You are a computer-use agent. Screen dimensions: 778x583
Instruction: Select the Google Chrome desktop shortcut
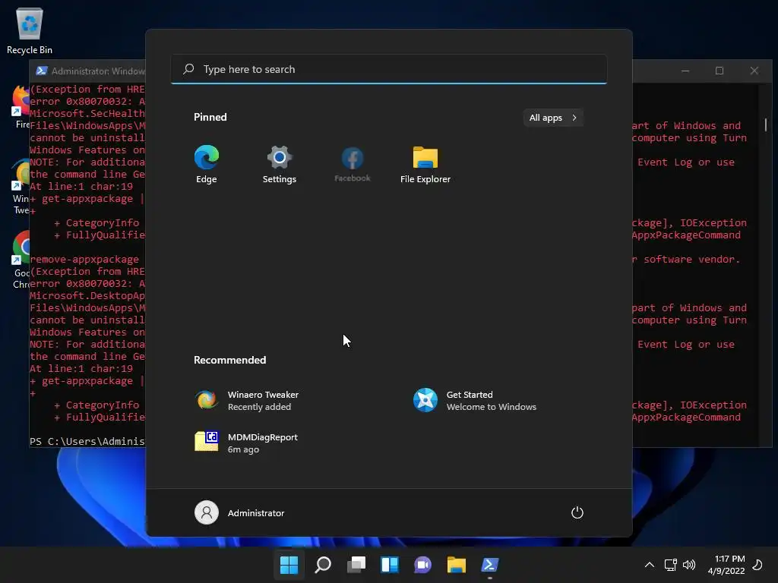[x=21, y=260]
